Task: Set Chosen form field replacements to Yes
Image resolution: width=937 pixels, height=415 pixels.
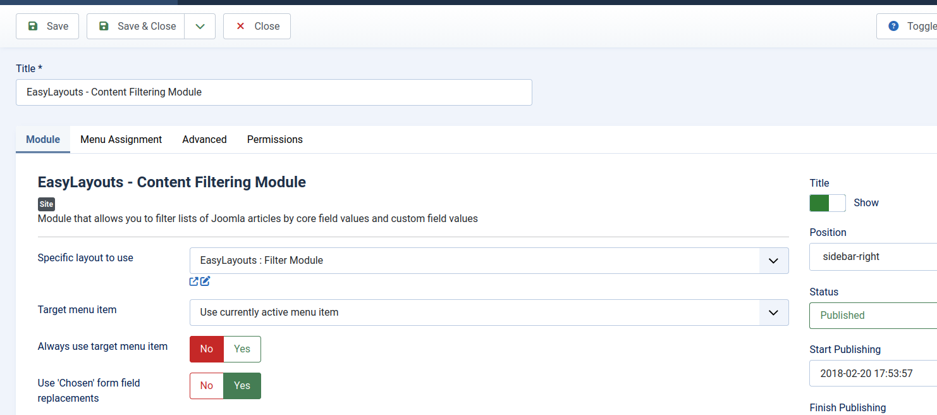Action: click(x=242, y=386)
